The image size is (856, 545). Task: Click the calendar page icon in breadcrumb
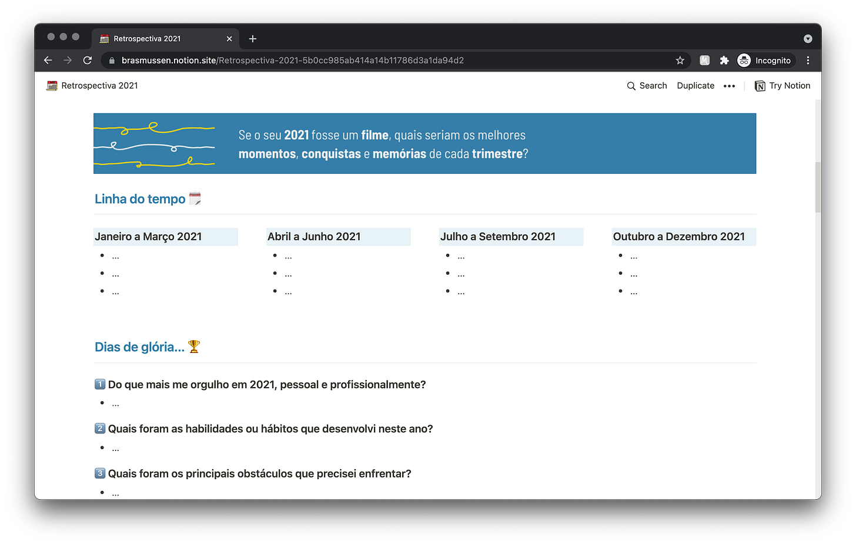[x=52, y=86]
